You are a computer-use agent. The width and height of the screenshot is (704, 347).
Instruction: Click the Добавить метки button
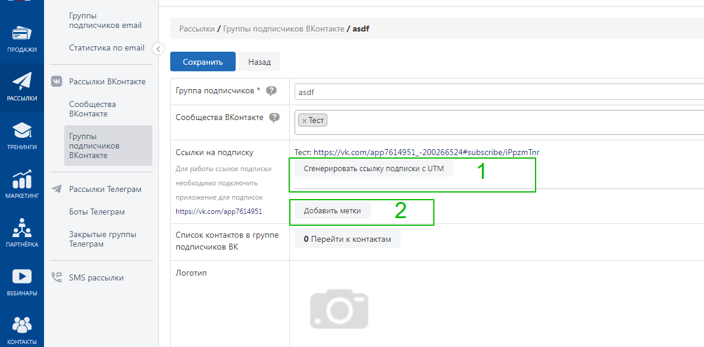click(332, 211)
